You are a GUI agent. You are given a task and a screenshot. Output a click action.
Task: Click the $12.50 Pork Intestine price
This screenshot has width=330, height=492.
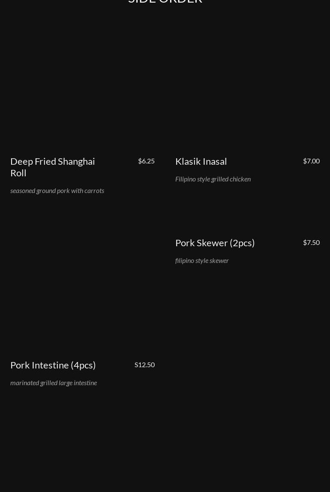pos(144,365)
